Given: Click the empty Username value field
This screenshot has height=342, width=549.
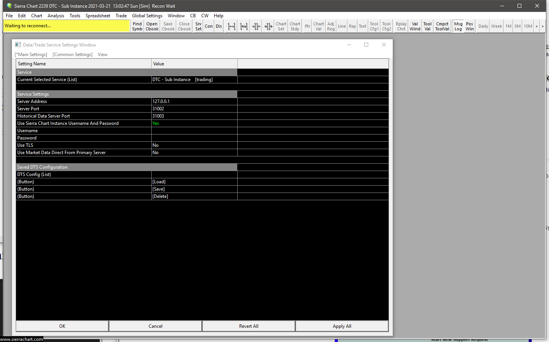Looking at the screenshot, I should click(194, 131).
